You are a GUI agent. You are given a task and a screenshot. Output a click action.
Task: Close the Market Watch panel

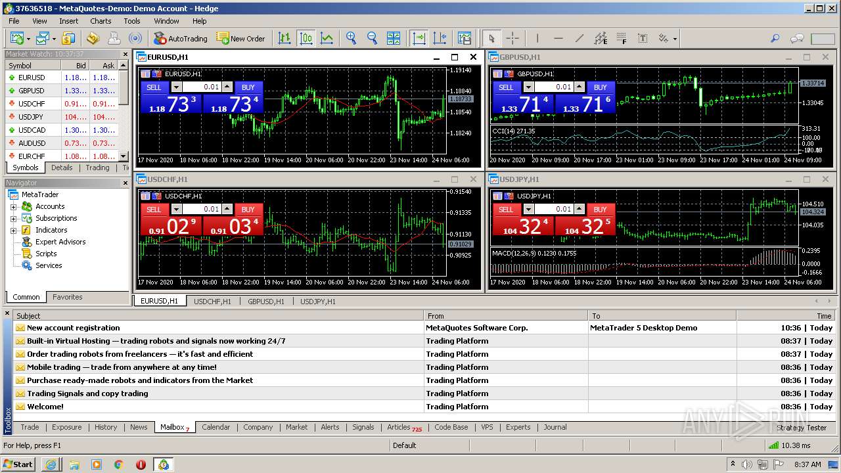click(x=125, y=55)
